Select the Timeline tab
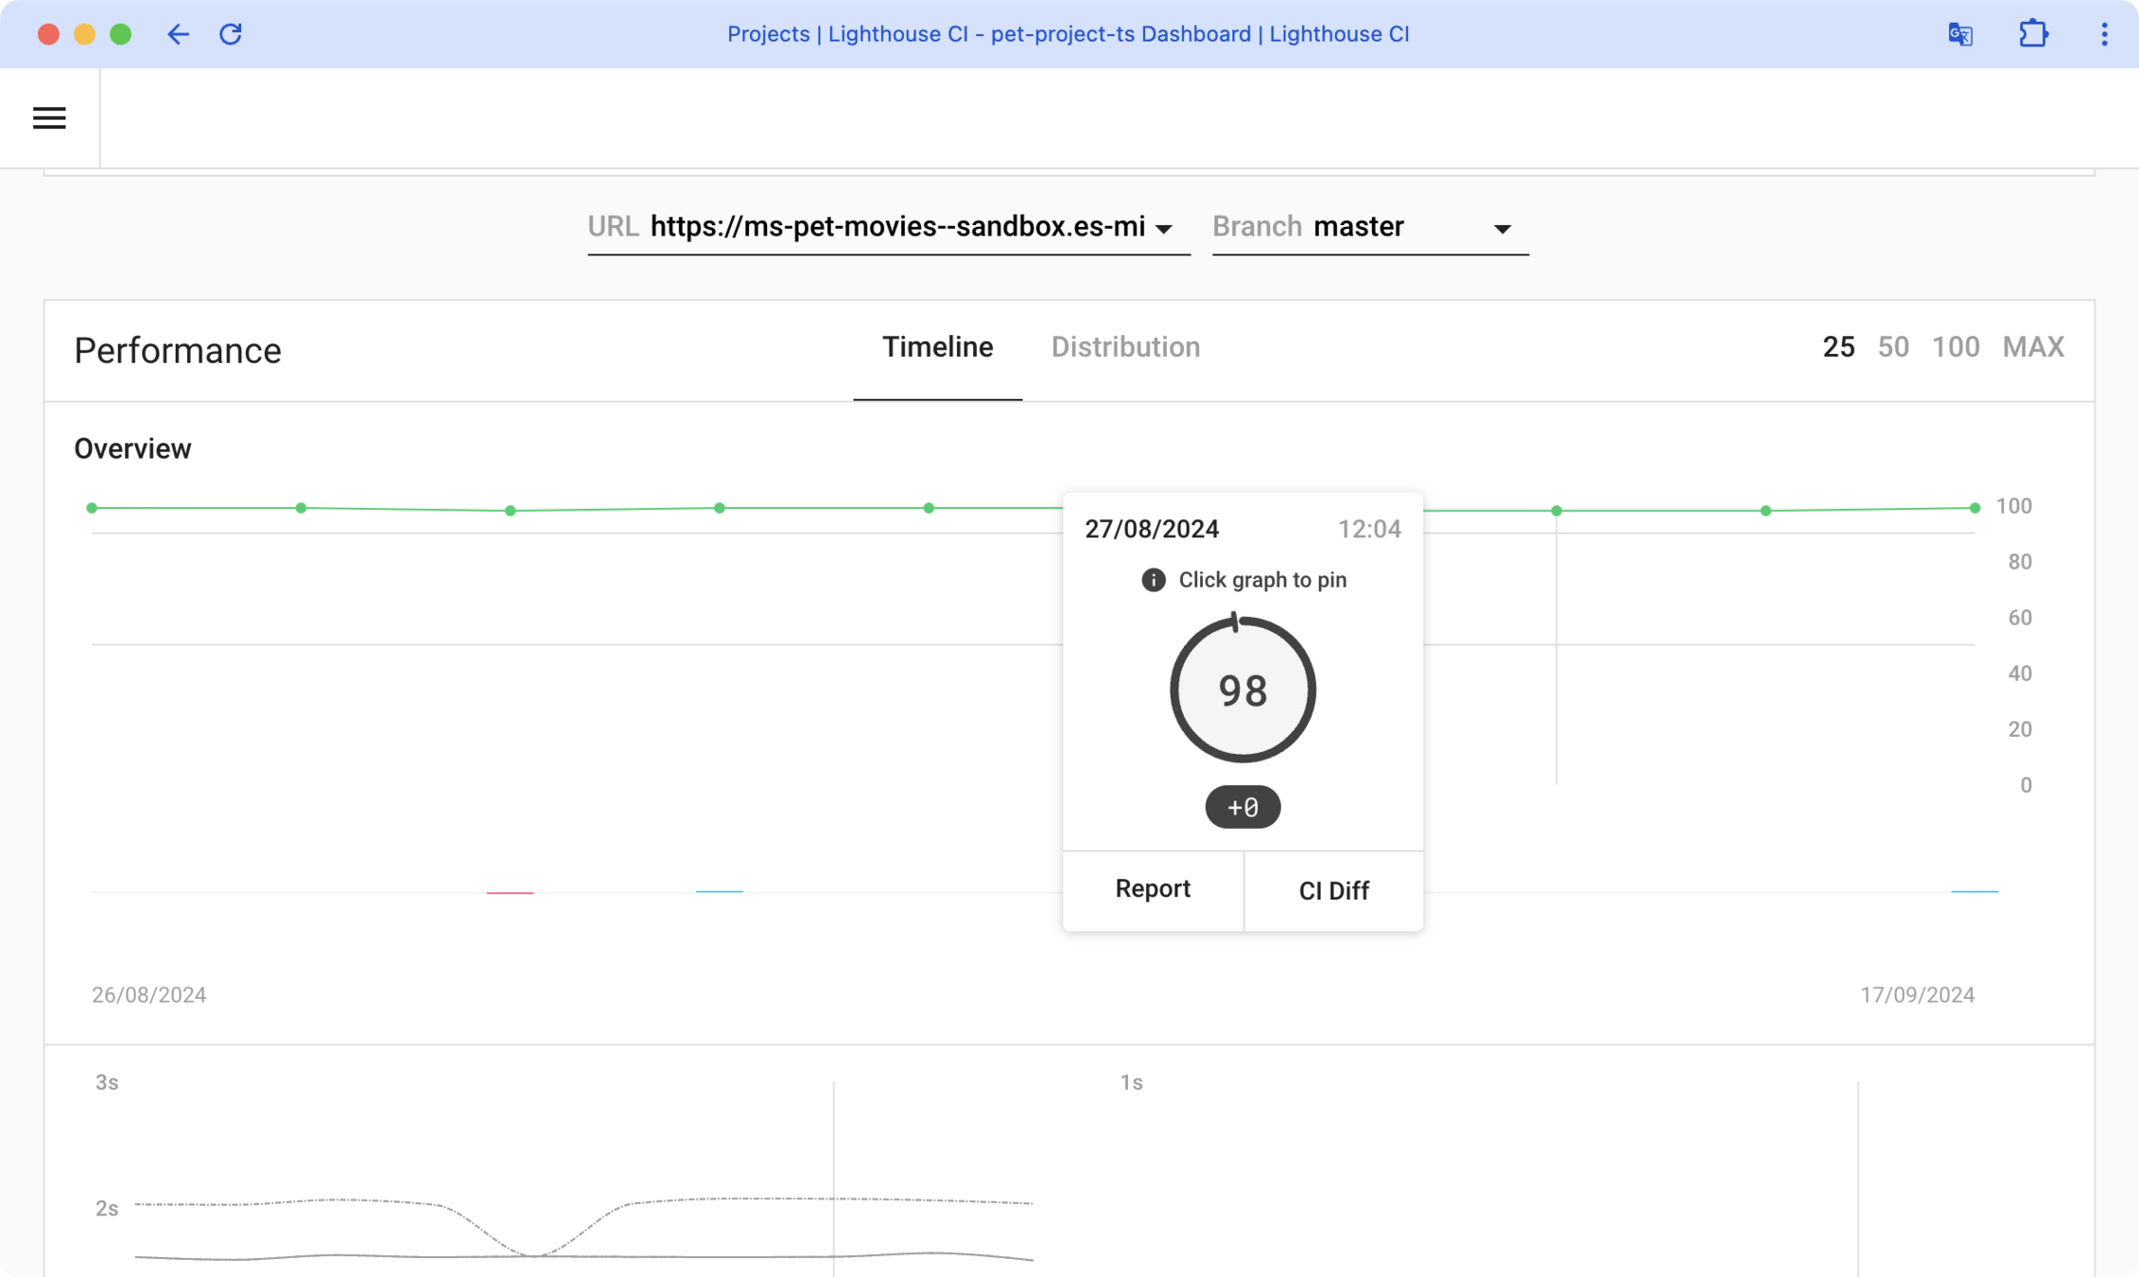 click(937, 347)
